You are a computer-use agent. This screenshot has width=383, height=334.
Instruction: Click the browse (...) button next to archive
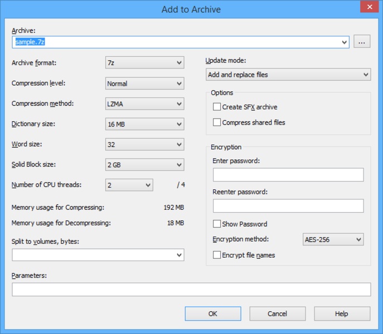click(362, 42)
